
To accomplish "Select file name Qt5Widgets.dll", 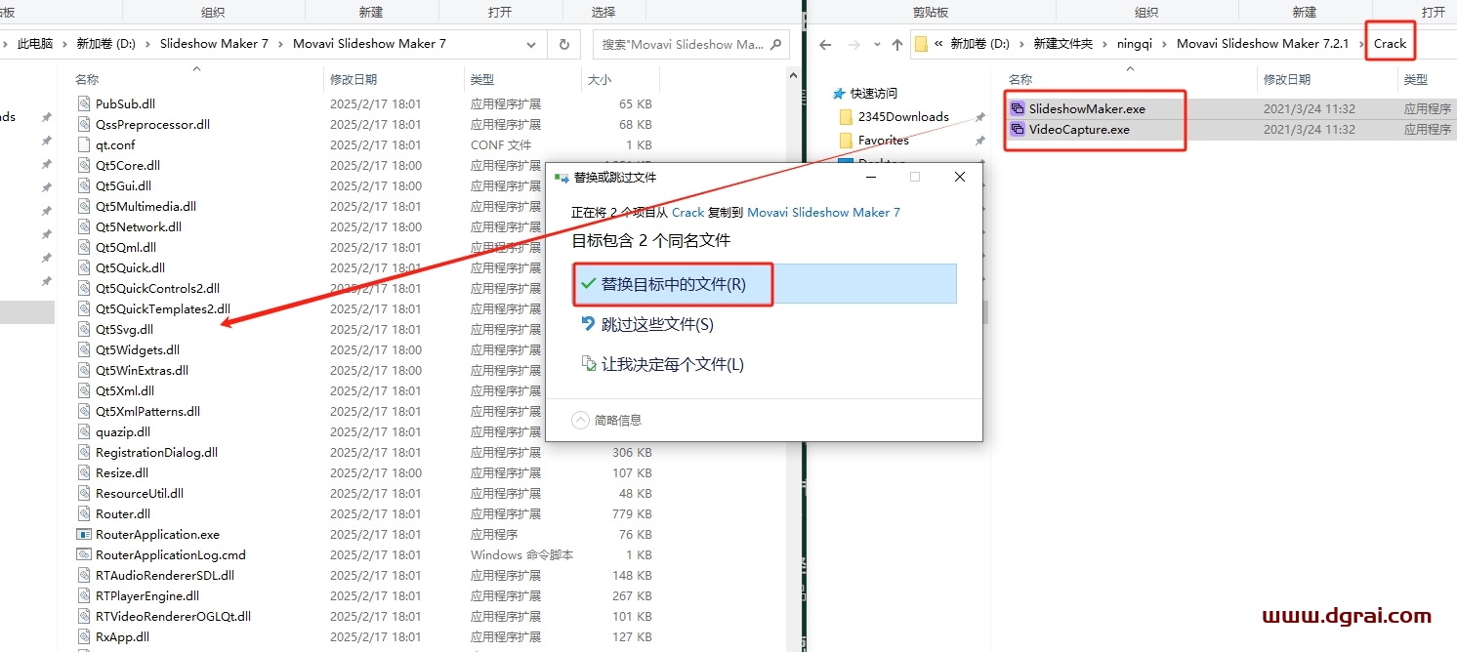I will (x=138, y=349).
